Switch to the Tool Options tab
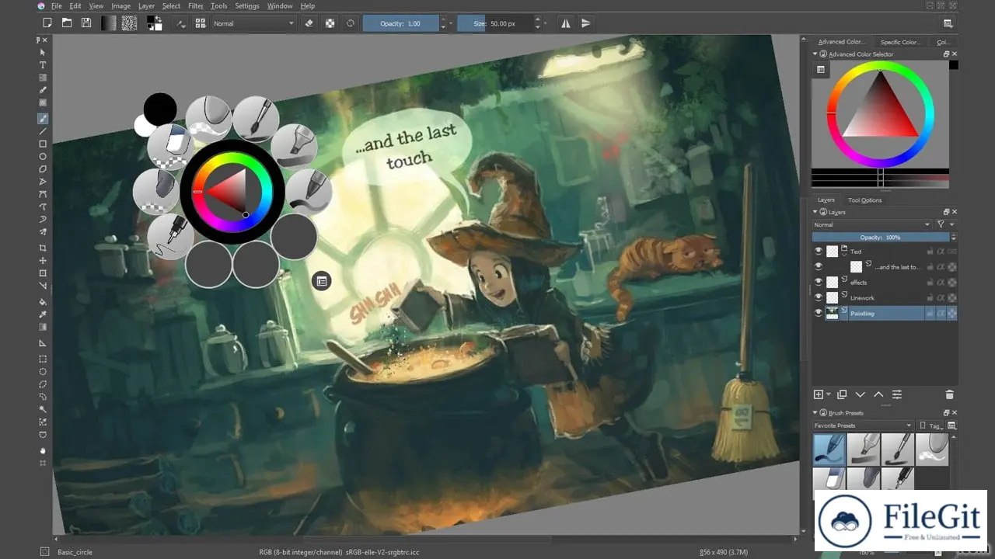Screen dimensions: 995x559 click(865, 200)
